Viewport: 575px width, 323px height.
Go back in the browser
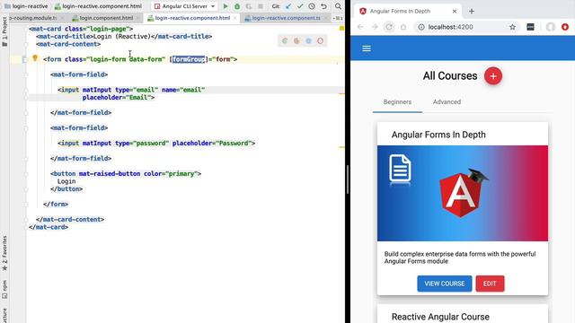coord(360,27)
